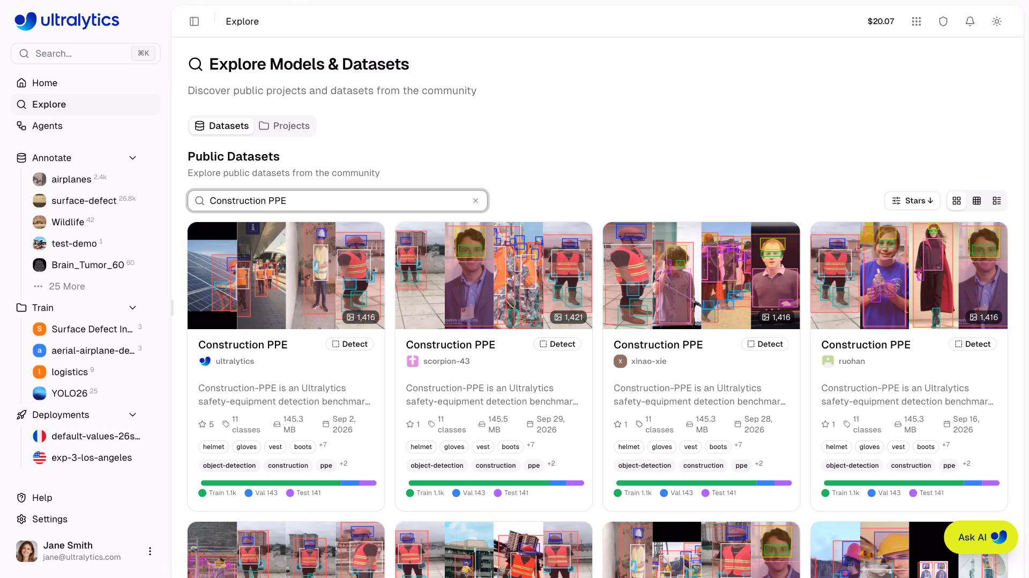This screenshot has width=1029, height=578.
Task: Go to Home in sidebar
Action: tap(86, 83)
